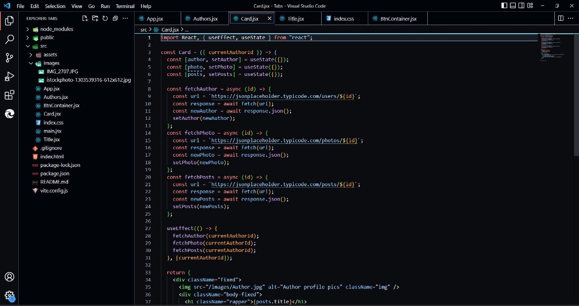Toggle the secondary side bar layout
The image size is (579, 306).
(x=522, y=5)
